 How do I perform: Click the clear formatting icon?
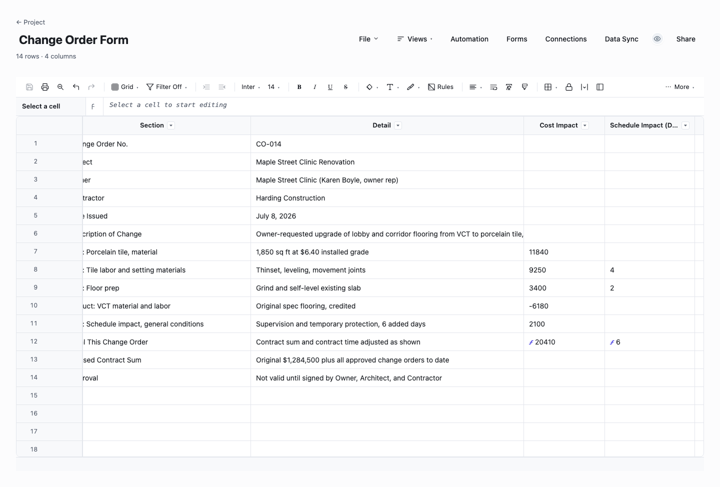tap(509, 87)
